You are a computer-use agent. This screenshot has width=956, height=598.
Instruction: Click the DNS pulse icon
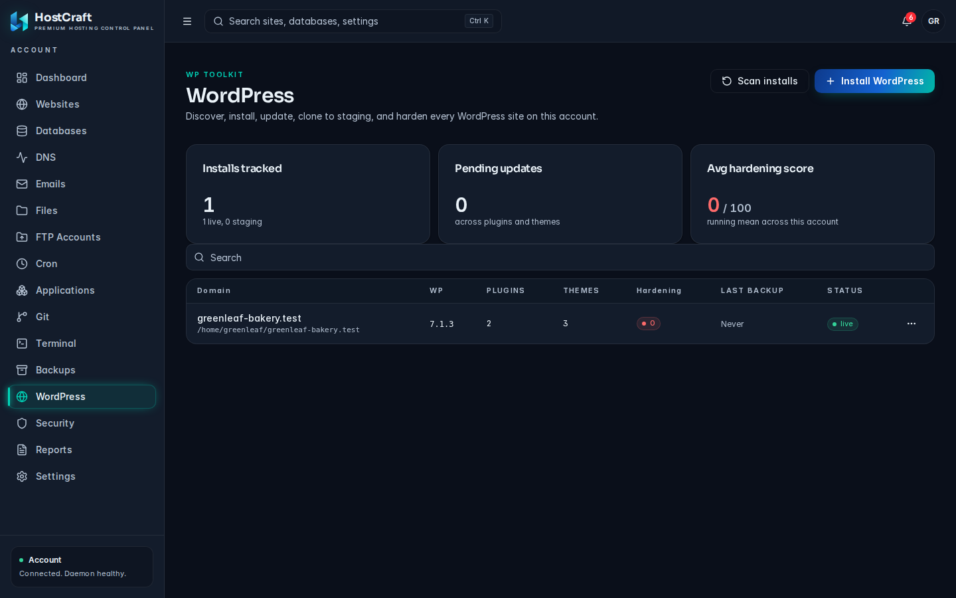point(22,157)
